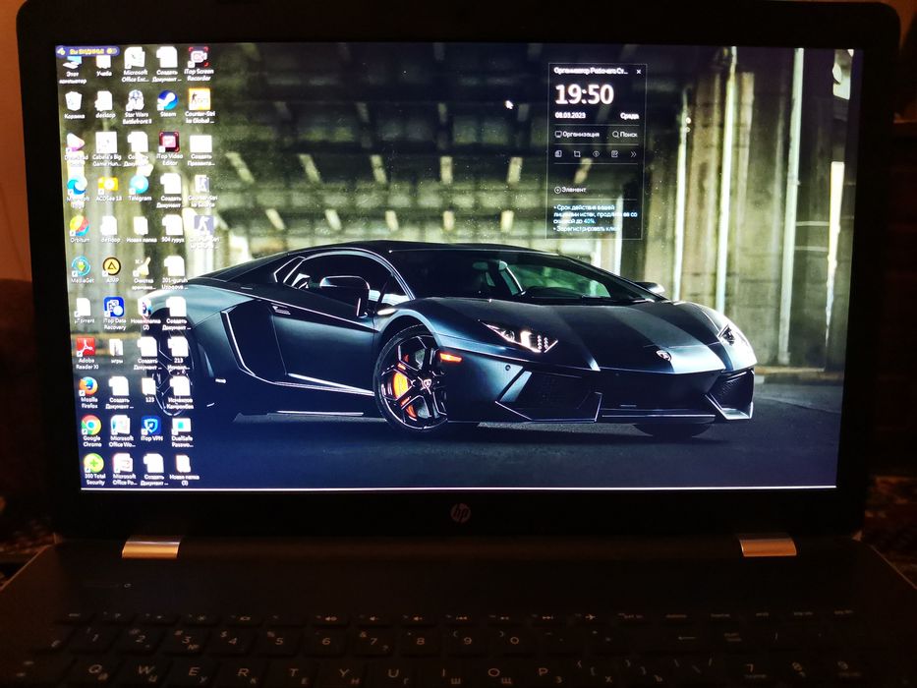Select the игры folder icon

(x=116, y=351)
